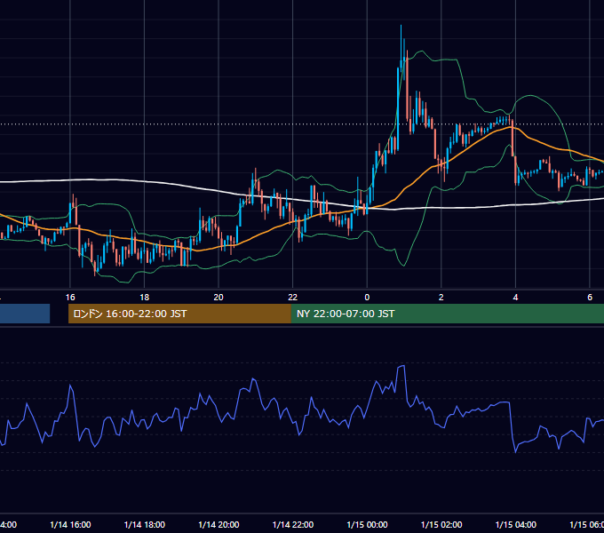
Task: Click the hour label 6 on the price chart axis
Action: tap(590, 297)
